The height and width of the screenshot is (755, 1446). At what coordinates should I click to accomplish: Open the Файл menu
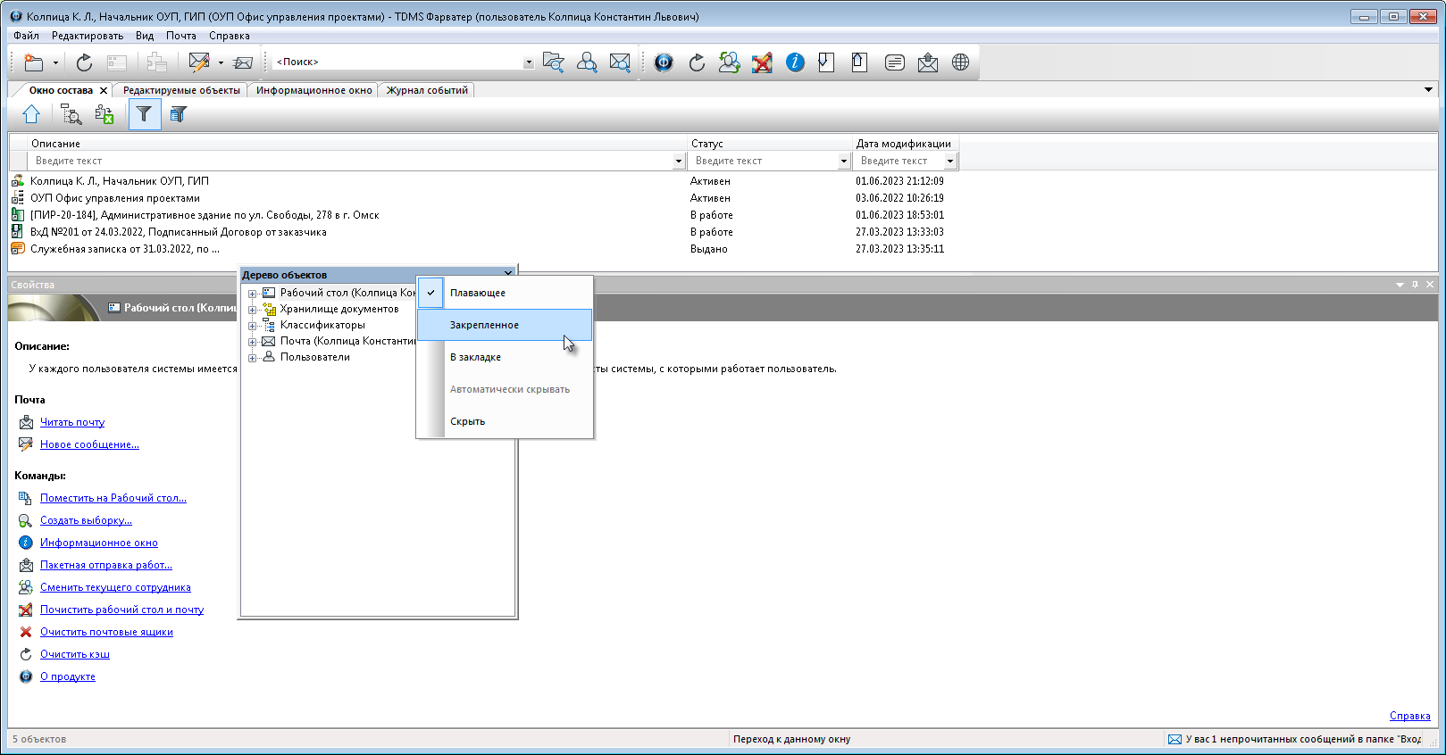tap(26, 36)
